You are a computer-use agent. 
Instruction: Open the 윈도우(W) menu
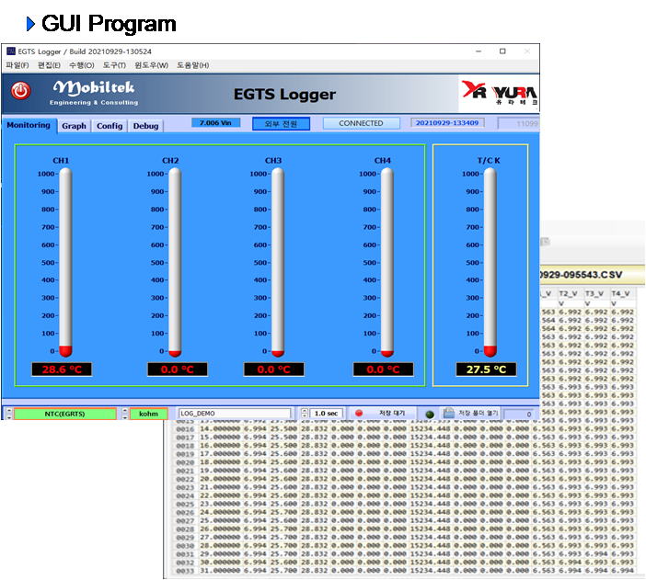151,65
